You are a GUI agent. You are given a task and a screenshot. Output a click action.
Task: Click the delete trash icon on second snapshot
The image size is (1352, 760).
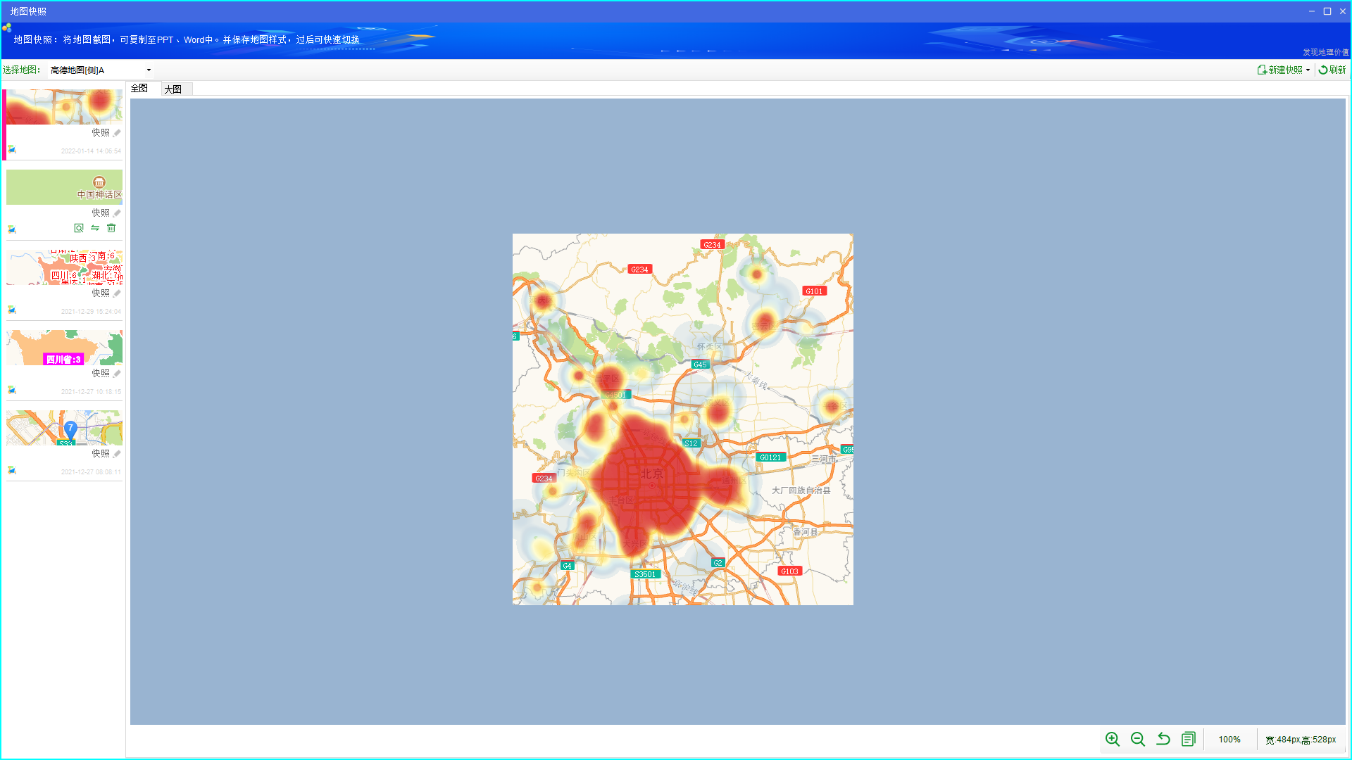point(111,228)
